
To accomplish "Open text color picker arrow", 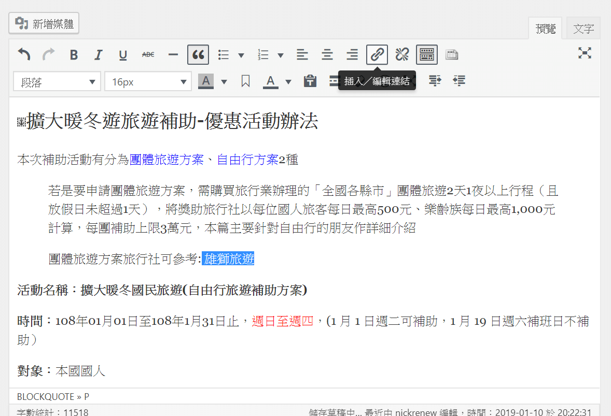I will point(288,82).
